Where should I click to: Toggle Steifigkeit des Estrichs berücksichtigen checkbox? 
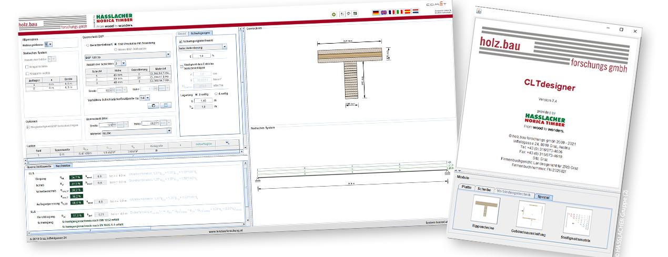181,66
